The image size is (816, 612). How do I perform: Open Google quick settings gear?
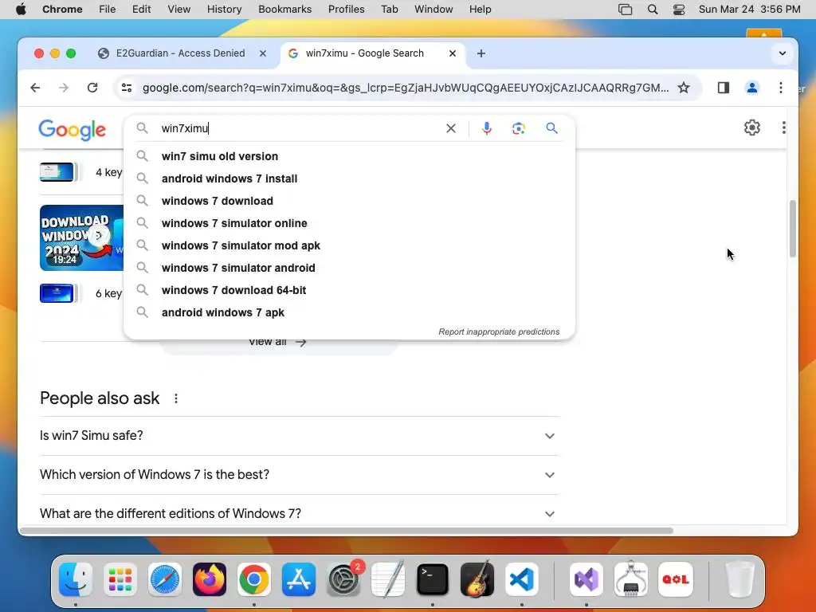[x=752, y=127]
